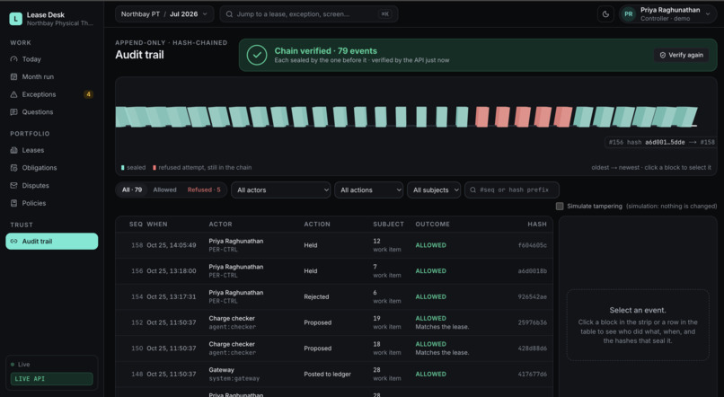Image resolution: width=724 pixels, height=397 pixels.
Task: Open Policies in sidebar
Action: [x=52, y=203]
